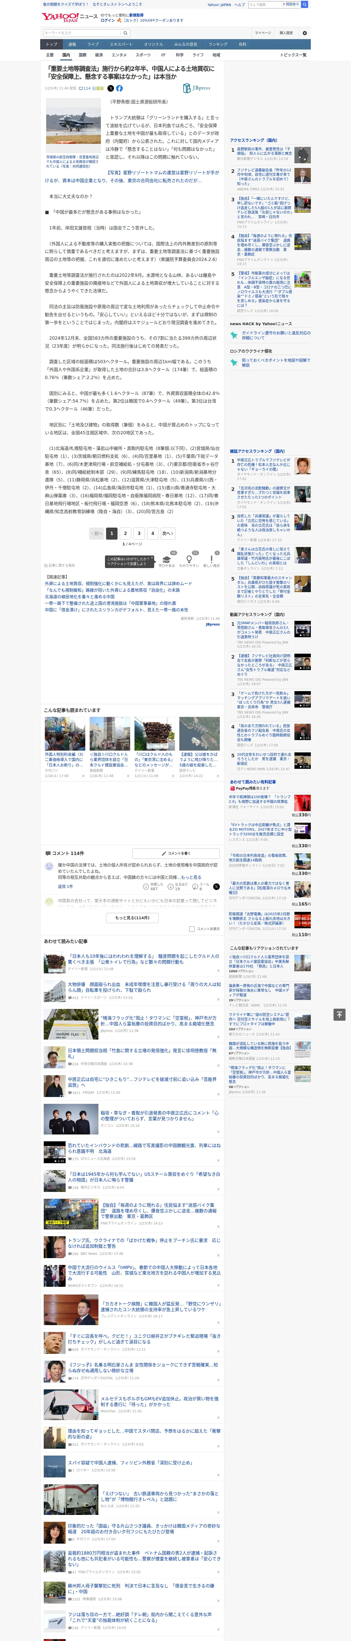Open 返信 1件 replies link
Viewport: 351px width, 1641px height.
point(65,886)
